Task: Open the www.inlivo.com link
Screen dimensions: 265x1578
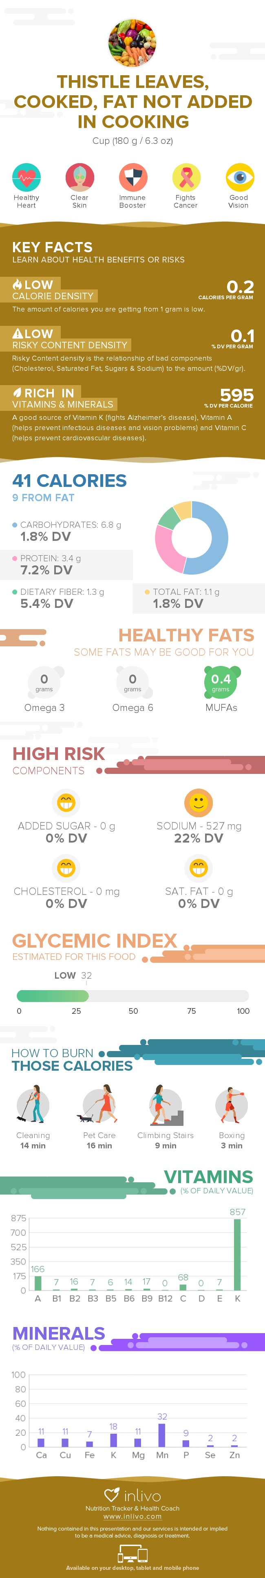Action: coord(132,1516)
